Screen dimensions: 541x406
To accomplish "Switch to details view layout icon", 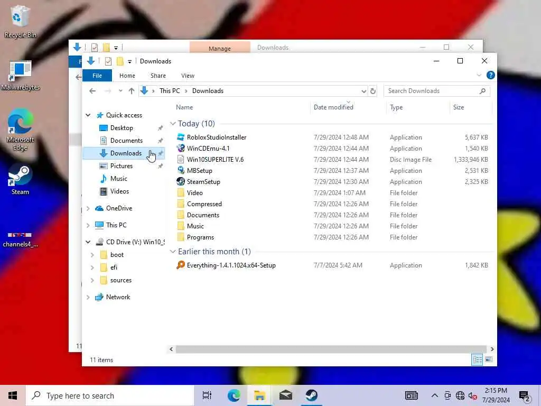I will (x=477, y=359).
